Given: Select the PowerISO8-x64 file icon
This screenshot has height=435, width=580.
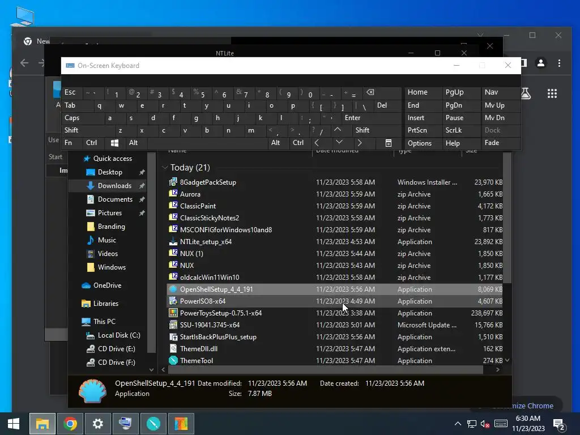Looking at the screenshot, I should (x=173, y=301).
